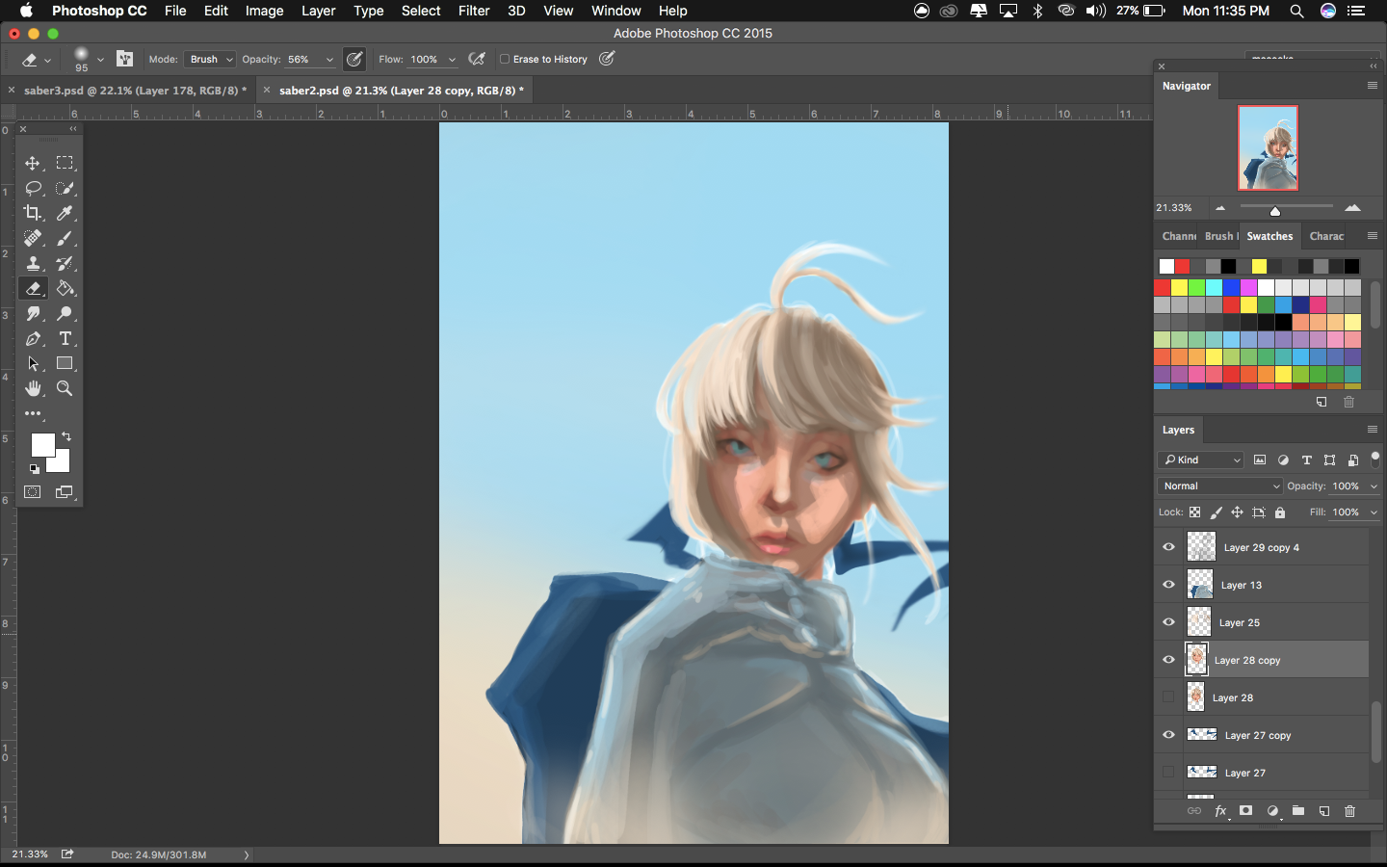Hide the Layer 13 layer

pos(1168,585)
